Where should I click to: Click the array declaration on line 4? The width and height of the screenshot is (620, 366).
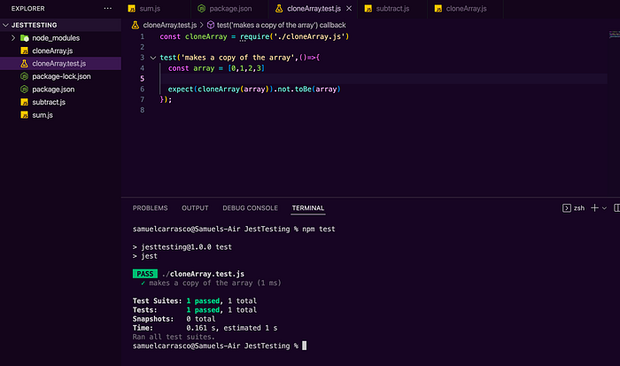pyautogui.click(x=216, y=68)
